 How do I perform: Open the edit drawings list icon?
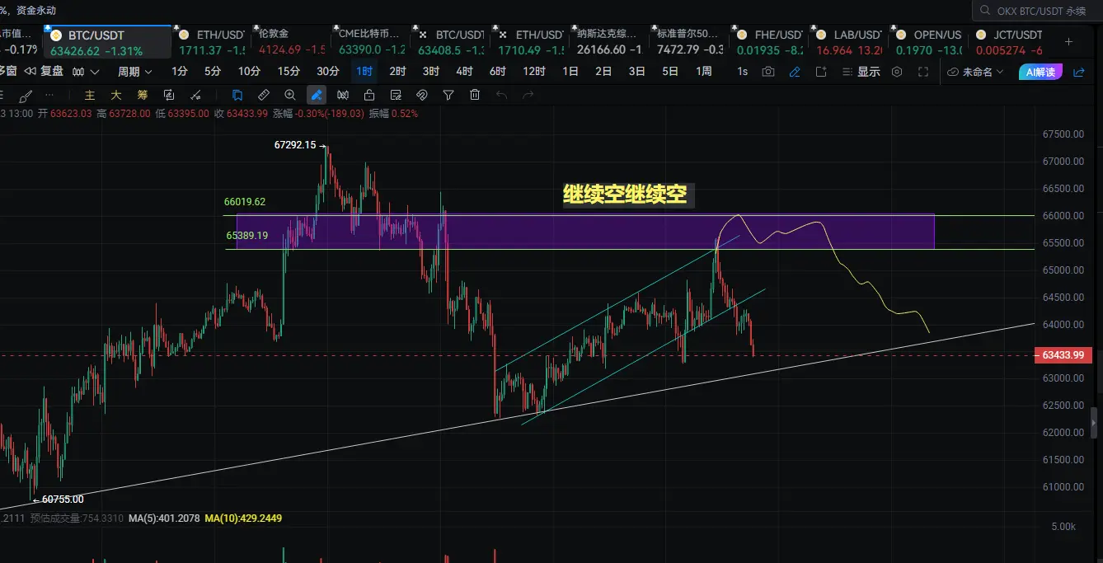tap(396, 95)
